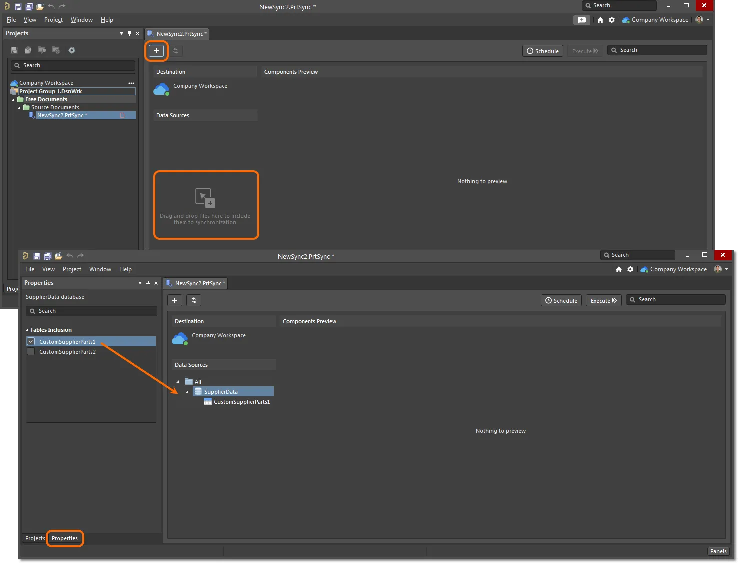Select CustomSupplierParts1 table in Data Sources tree
This screenshot has height=563, width=738.
coord(242,402)
